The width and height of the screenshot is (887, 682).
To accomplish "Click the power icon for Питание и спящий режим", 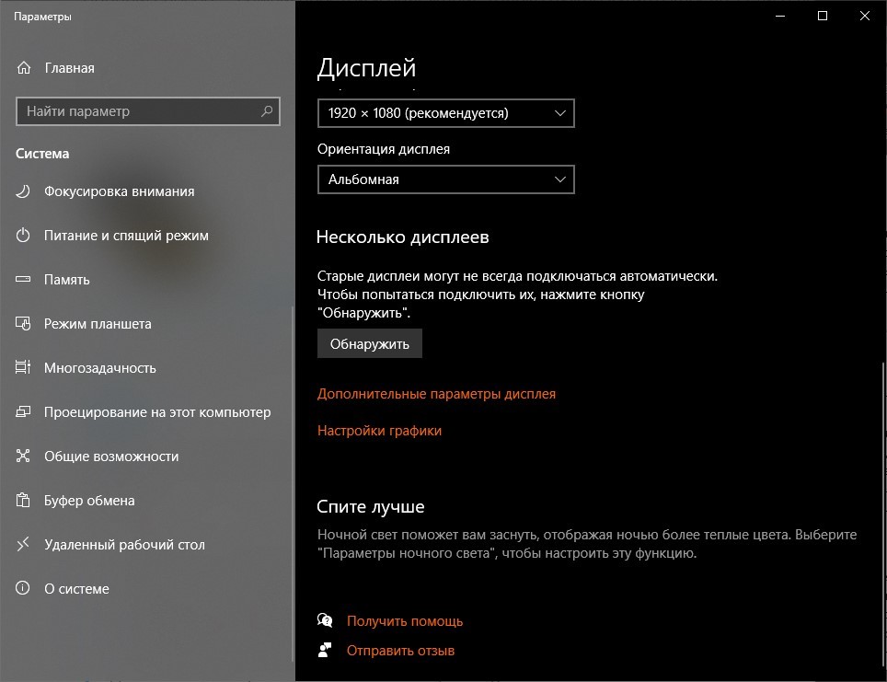I will [24, 236].
